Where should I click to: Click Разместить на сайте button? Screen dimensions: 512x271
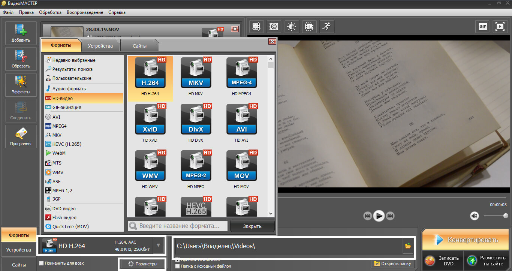[486, 261]
